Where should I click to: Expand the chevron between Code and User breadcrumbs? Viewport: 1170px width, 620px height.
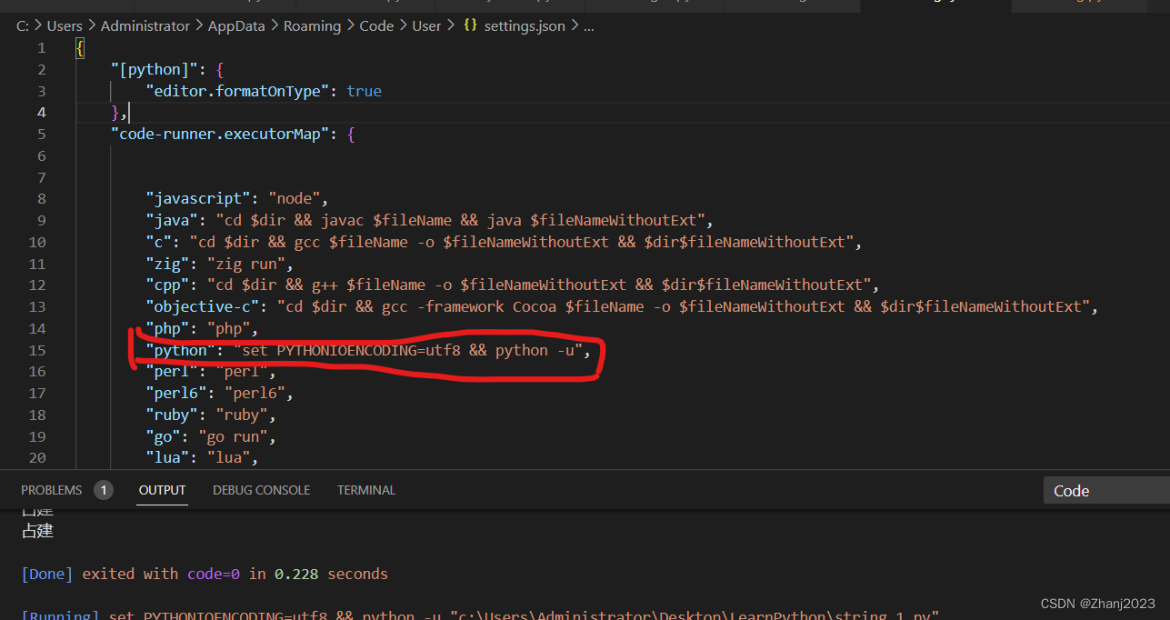click(402, 25)
